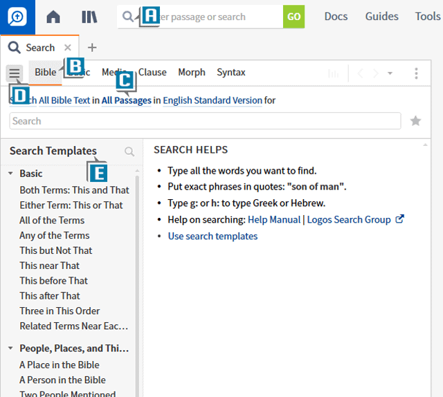Open the English Standard Version selector
443x397 pixels.
[213, 100]
